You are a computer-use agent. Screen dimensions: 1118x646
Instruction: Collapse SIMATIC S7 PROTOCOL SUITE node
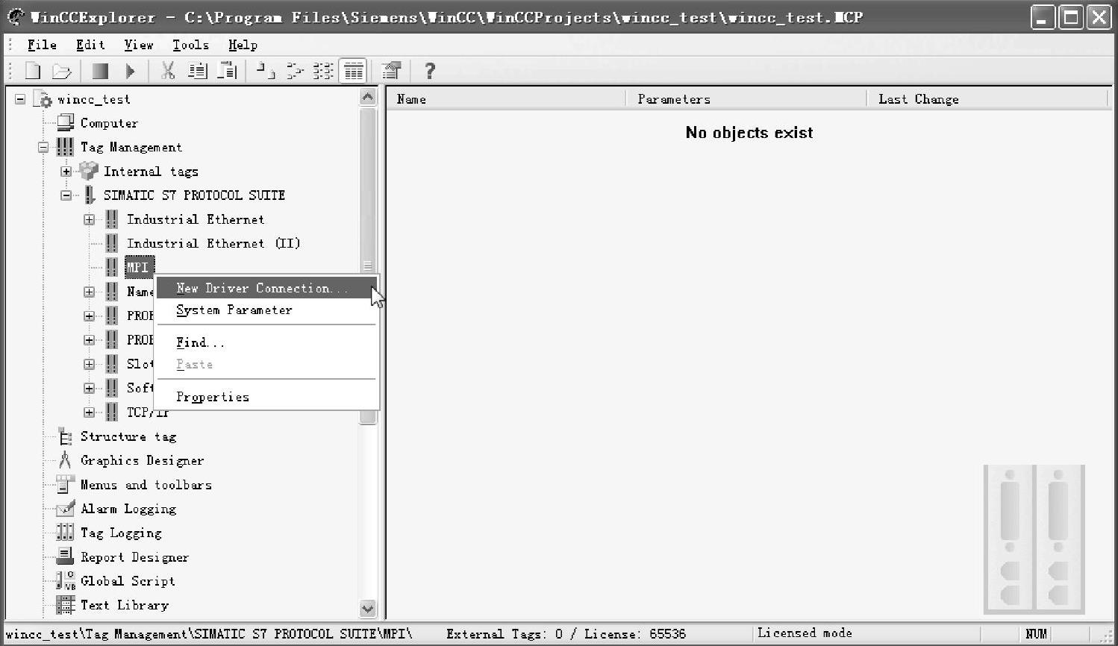pos(66,195)
